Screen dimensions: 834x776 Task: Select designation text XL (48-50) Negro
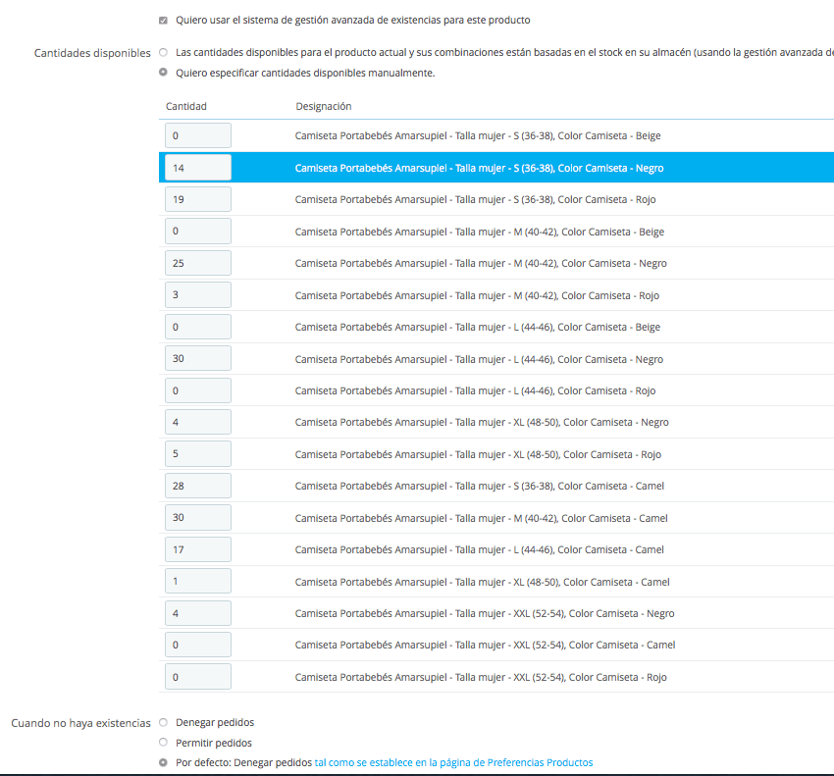point(482,422)
